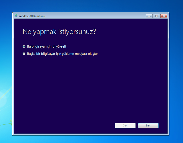Click the İleri button
Screen dimensions: 183x143
[x=148, y=126]
